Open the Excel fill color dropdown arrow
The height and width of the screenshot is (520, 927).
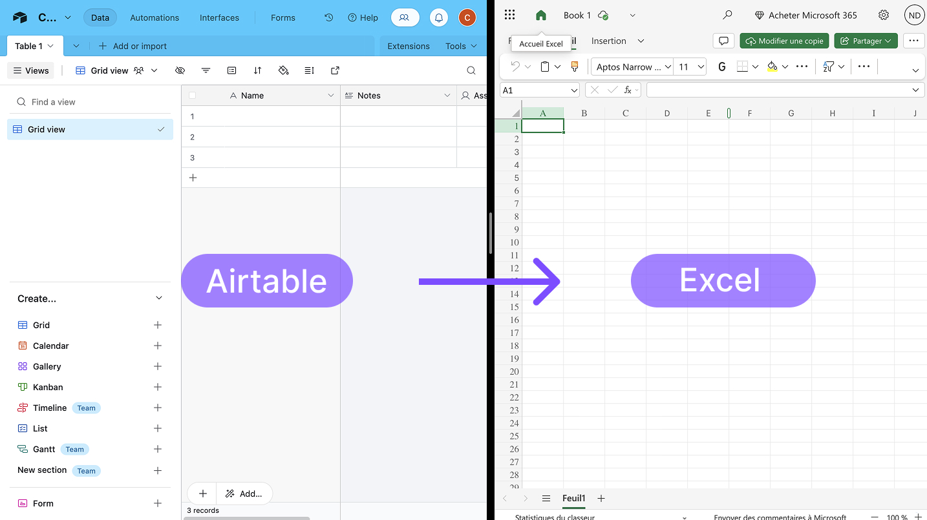(x=785, y=67)
